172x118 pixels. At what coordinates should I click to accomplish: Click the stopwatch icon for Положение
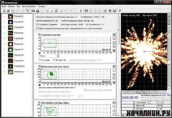point(134,103)
